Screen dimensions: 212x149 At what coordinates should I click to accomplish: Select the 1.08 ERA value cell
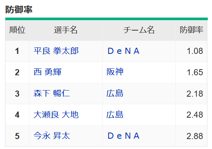point(191,51)
